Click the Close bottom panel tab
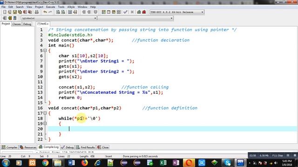Viewport: 298px width, 167px height. pyautogui.click(x=103, y=147)
